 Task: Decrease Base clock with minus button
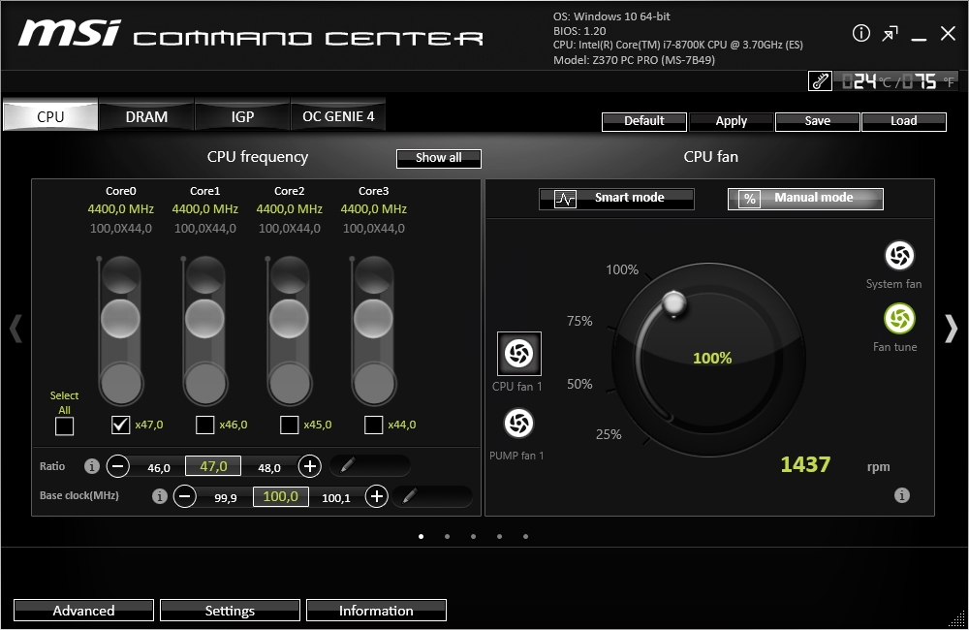click(184, 496)
